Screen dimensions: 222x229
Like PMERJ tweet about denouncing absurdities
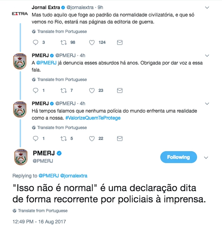(x=92, y=90)
